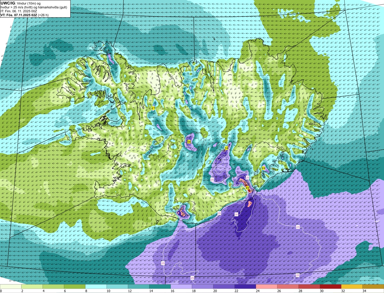This screenshot has width=384, height=293.
Task: Click the yellow '26' max gust label
Action: tap(263, 168)
